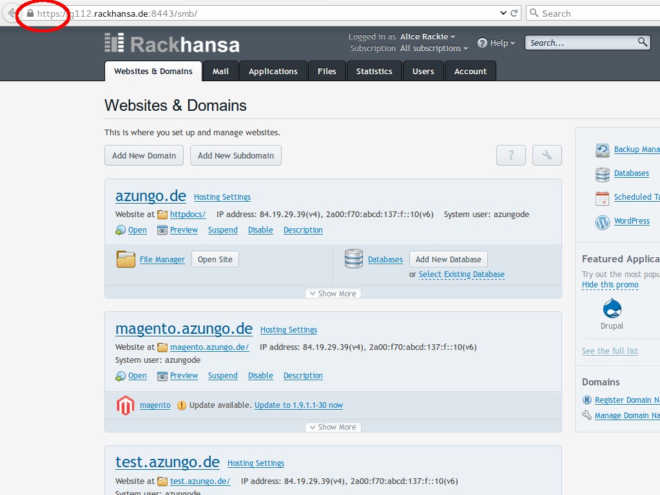The width and height of the screenshot is (660, 495).
Task: Click the Scheduled Tasks calendar icon
Action: (x=603, y=198)
